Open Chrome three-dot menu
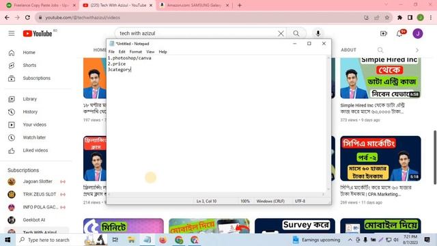The image size is (437, 246). pyautogui.click(x=431, y=18)
